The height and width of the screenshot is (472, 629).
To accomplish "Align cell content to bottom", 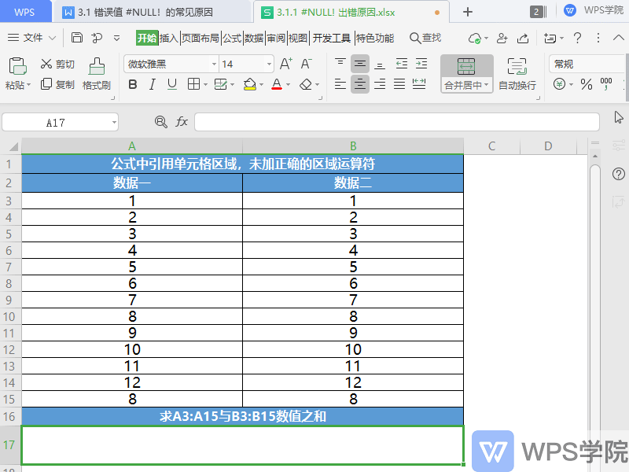I will click(380, 64).
